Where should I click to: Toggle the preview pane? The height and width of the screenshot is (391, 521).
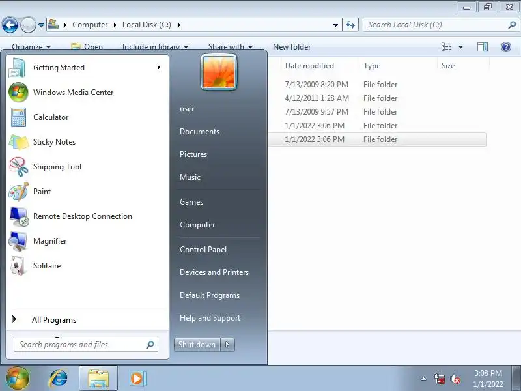click(483, 47)
